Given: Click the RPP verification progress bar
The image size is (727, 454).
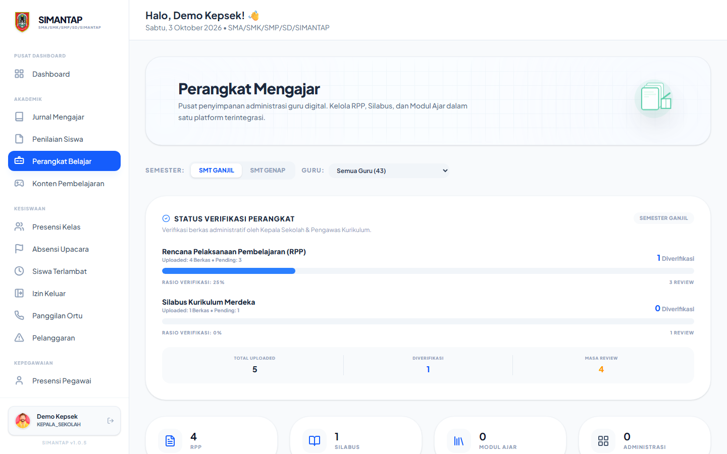Looking at the screenshot, I should coord(428,271).
